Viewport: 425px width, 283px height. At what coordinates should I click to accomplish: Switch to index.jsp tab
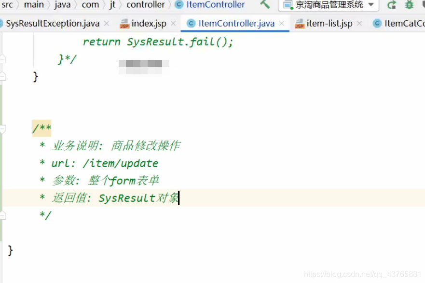(149, 24)
